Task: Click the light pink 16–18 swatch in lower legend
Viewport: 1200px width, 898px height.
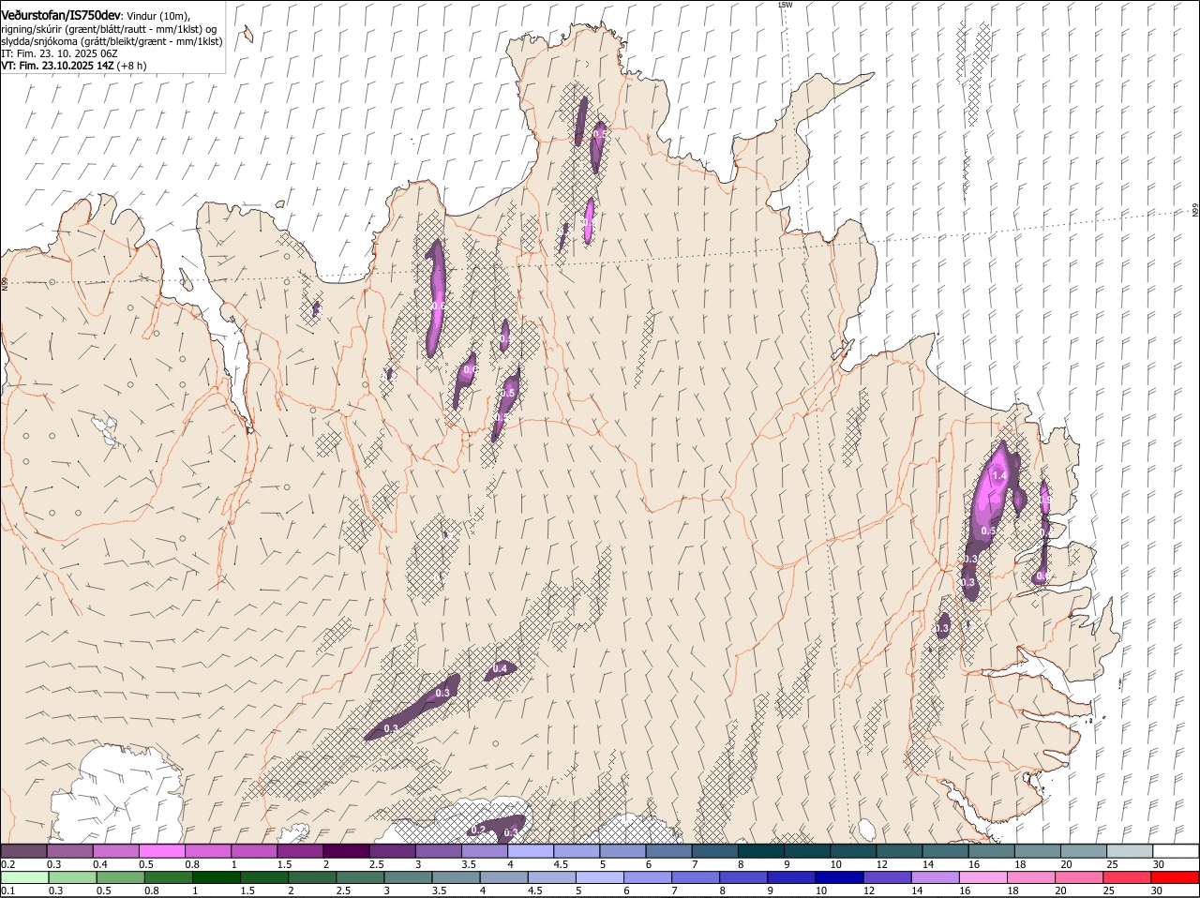Action: (x=982, y=877)
